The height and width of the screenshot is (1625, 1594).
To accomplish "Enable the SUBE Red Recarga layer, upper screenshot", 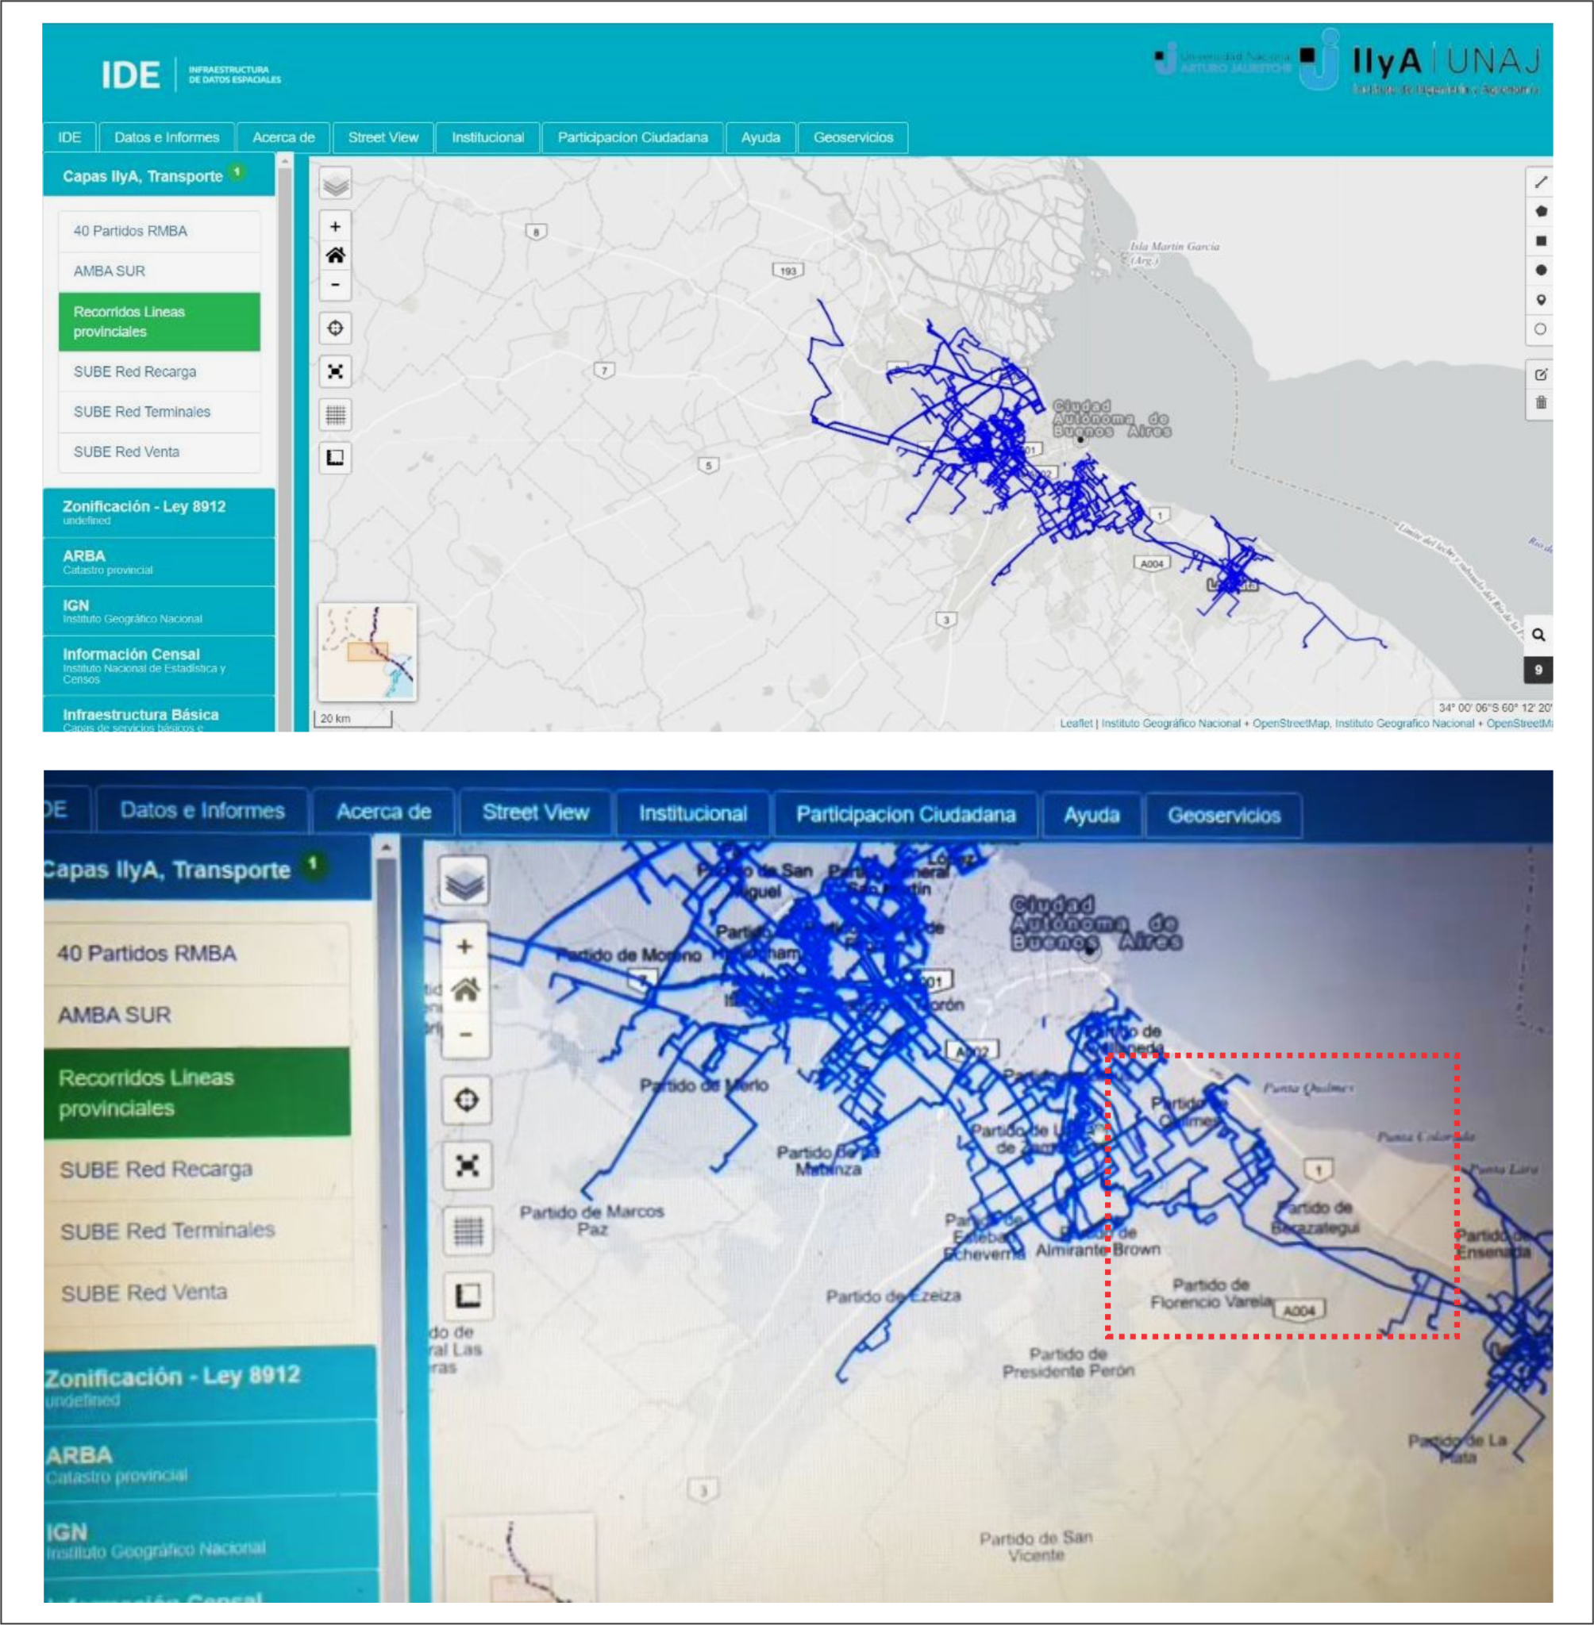I will [x=159, y=371].
